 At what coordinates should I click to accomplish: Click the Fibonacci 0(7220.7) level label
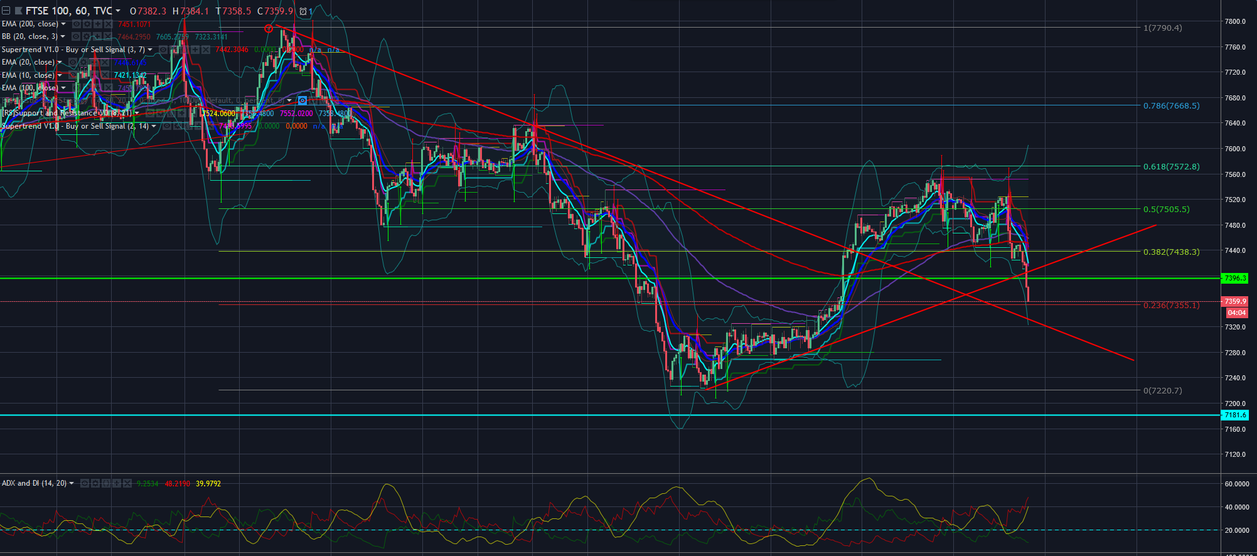coord(1163,390)
